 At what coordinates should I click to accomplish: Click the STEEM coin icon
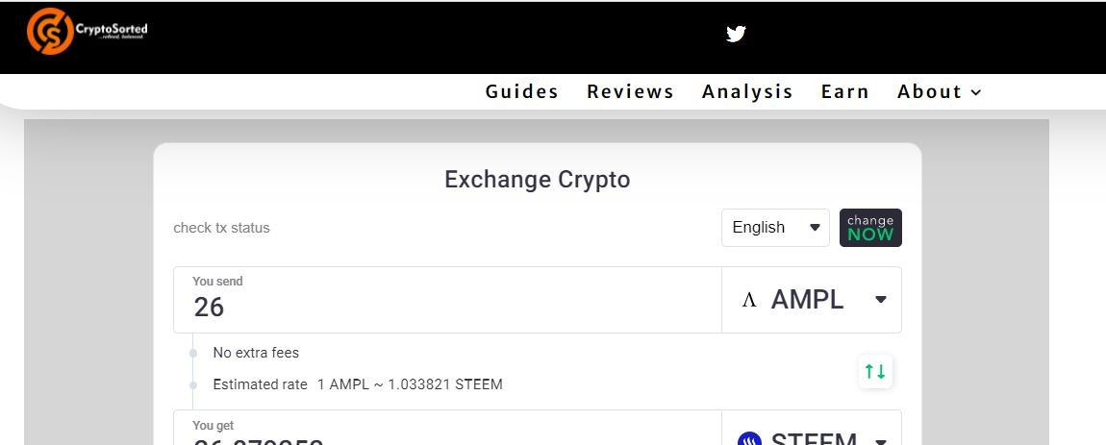point(749,439)
